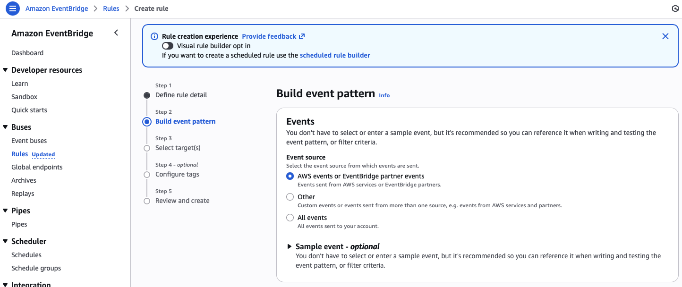Collapse the Buses sidebar section

6,127
